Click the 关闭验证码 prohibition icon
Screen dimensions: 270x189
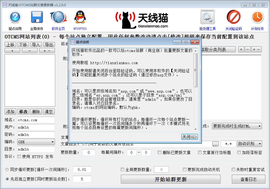(x=233, y=17)
